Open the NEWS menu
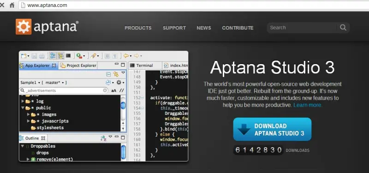The width and height of the screenshot is (369, 173). (x=204, y=28)
